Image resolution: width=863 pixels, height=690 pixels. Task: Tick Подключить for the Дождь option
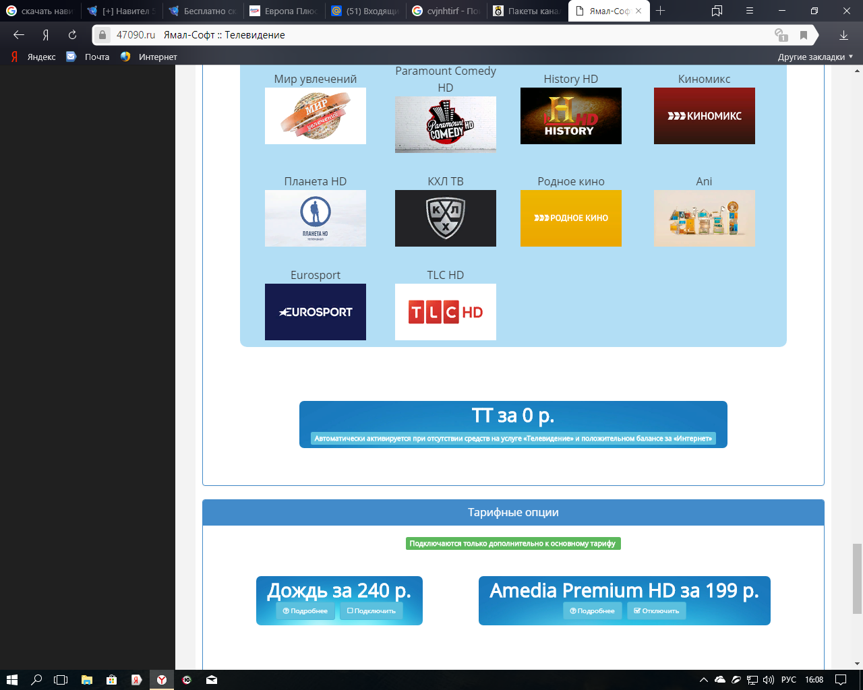click(371, 611)
